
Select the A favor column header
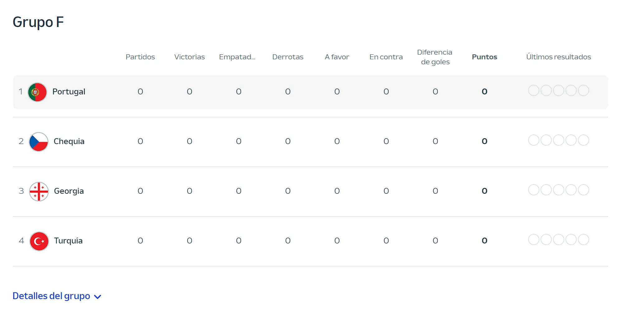click(337, 57)
